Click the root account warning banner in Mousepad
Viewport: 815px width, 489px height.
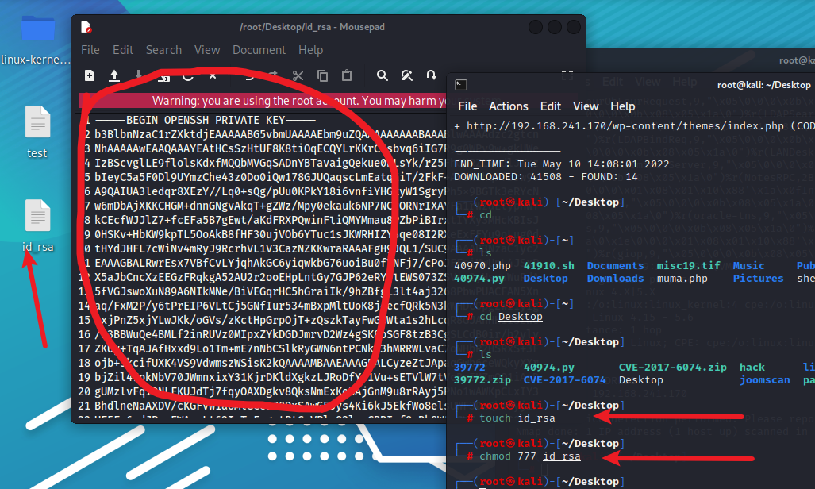[263, 100]
